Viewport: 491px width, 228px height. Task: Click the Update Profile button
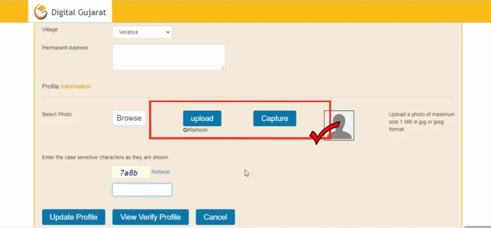(73, 217)
